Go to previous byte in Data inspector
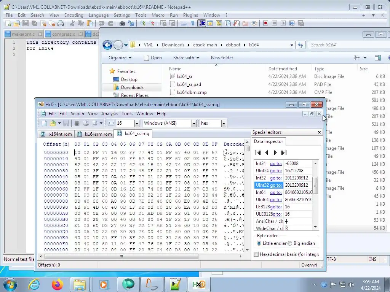This screenshot has height=292, width=390. pos(267,153)
